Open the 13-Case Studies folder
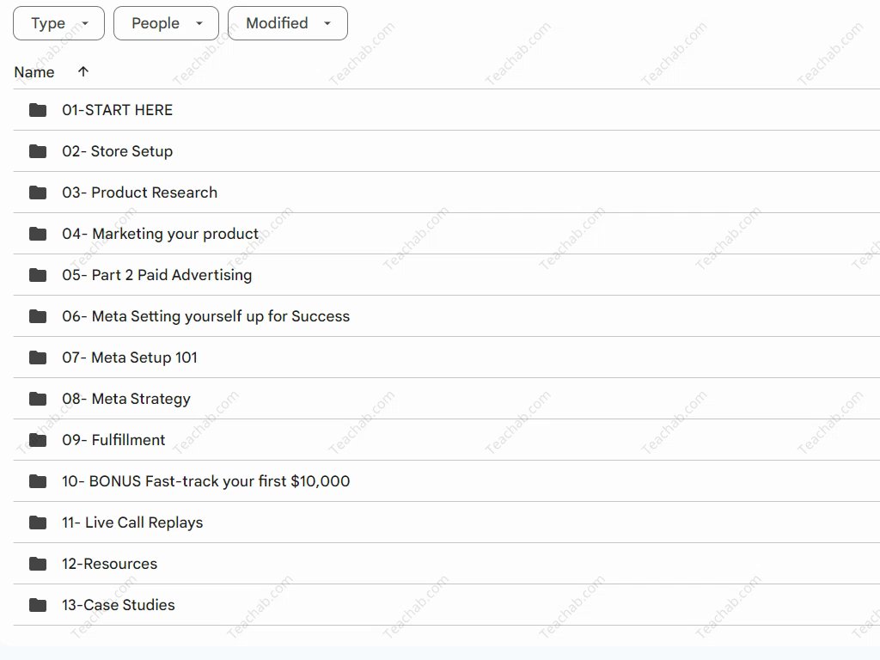Screen dimensions: 880x660 (119, 605)
